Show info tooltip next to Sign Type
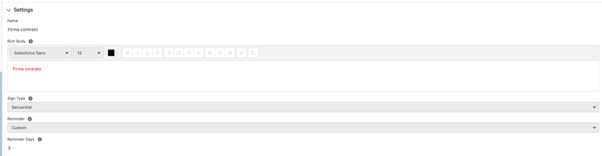Screen dimensions: 602x156 (30, 99)
